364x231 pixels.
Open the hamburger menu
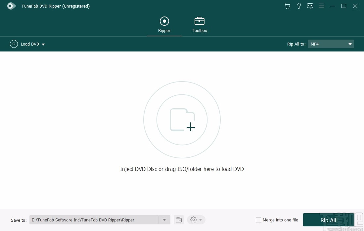tap(321, 6)
